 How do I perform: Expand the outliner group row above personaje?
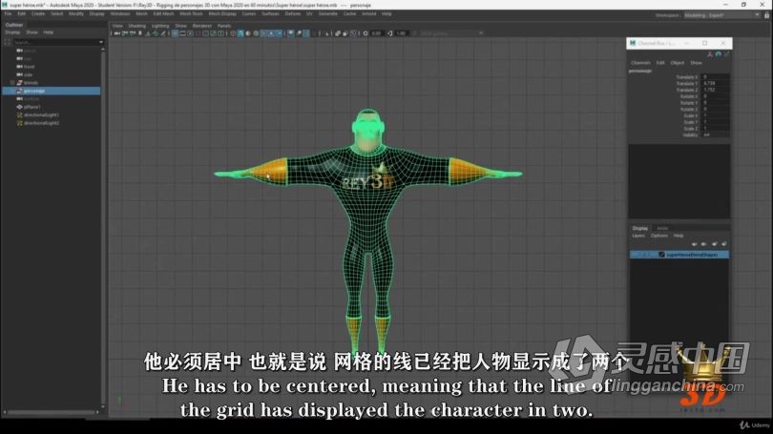coord(12,83)
